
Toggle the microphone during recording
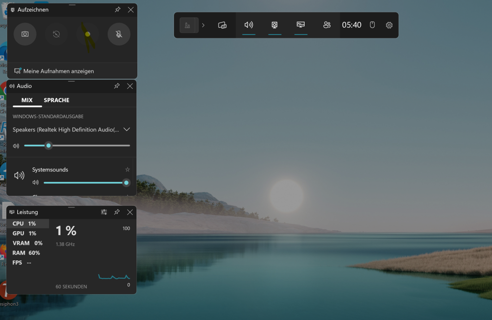coord(119,34)
